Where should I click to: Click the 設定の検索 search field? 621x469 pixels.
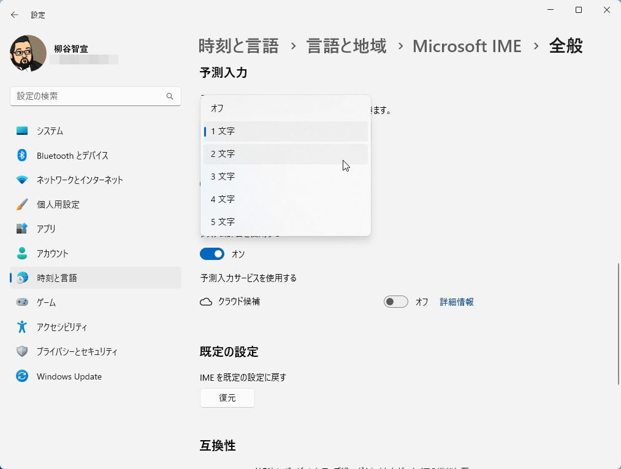tap(89, 96)
